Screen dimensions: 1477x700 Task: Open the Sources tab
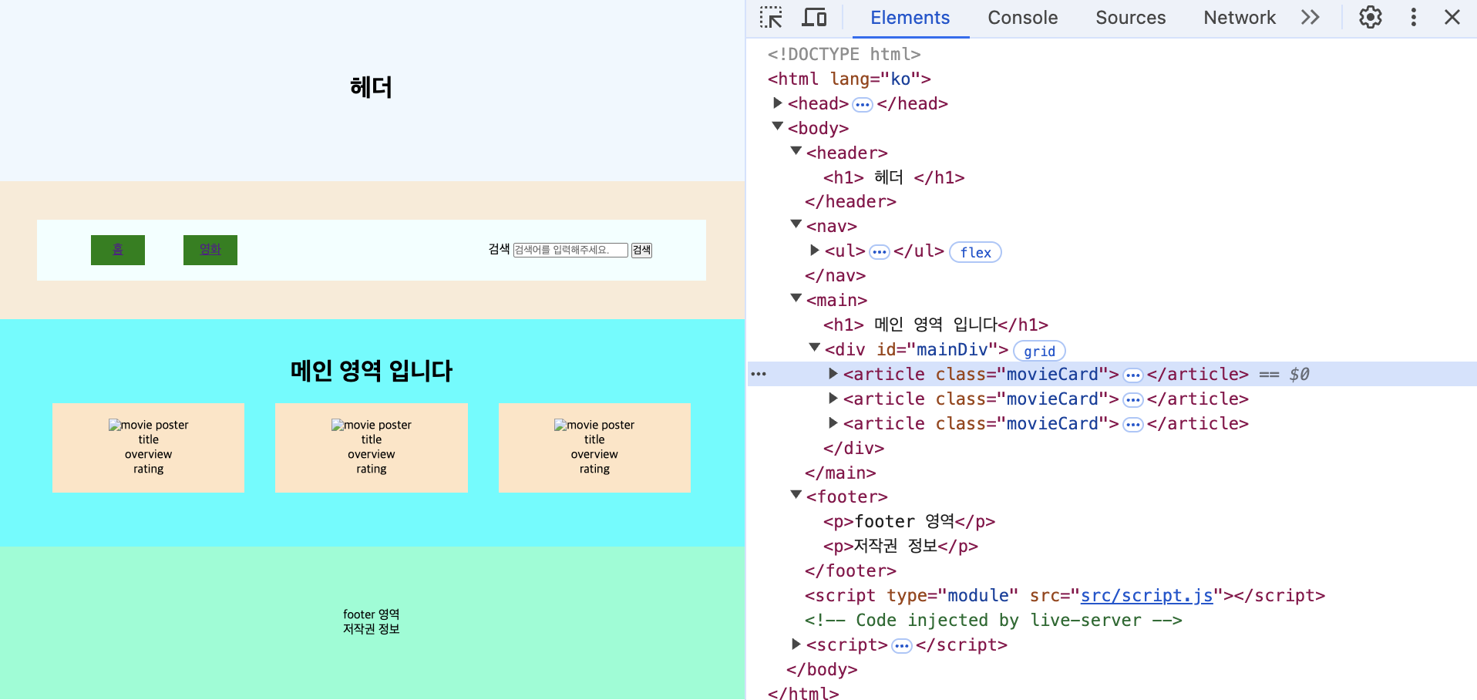click(1131, 18)
